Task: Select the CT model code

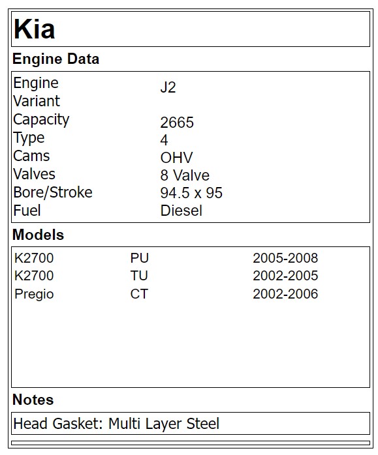Action: pyautogui.click(x=139, y=293)
